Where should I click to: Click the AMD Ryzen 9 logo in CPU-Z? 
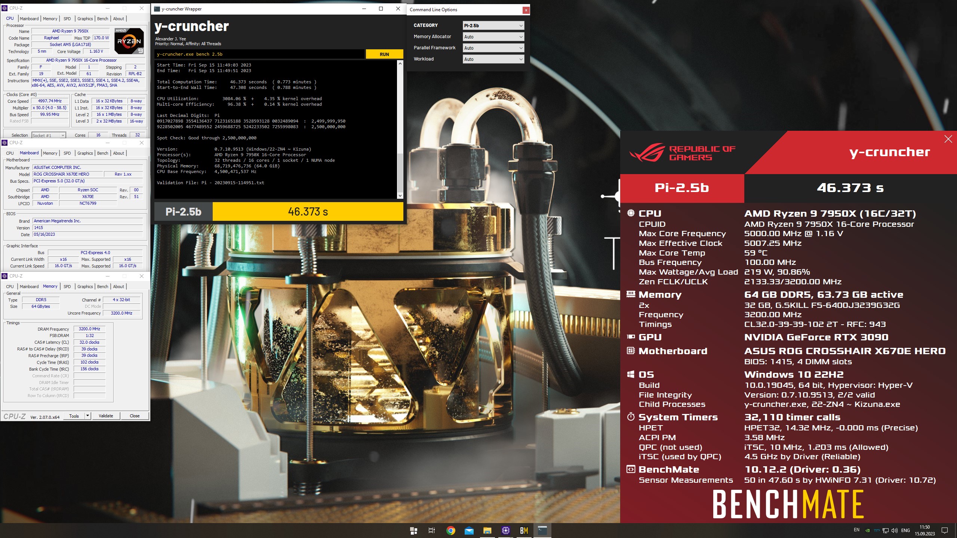(x=129, y=41)
